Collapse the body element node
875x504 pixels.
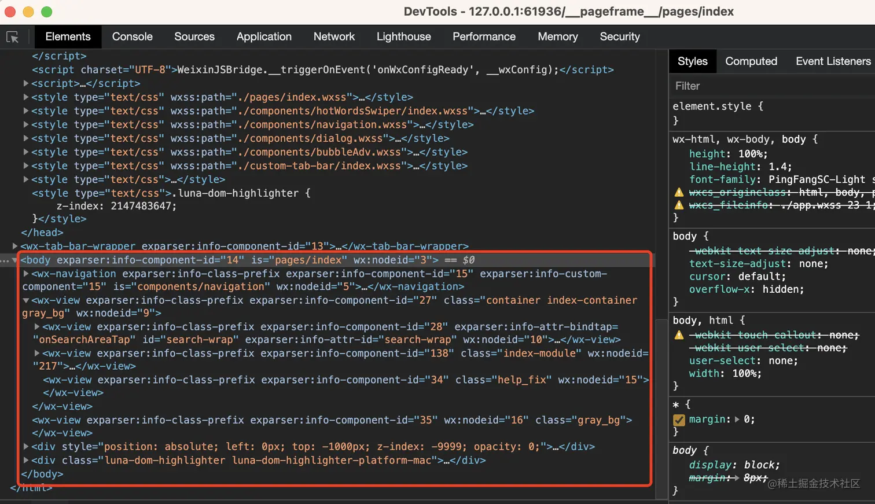[15, 260]
